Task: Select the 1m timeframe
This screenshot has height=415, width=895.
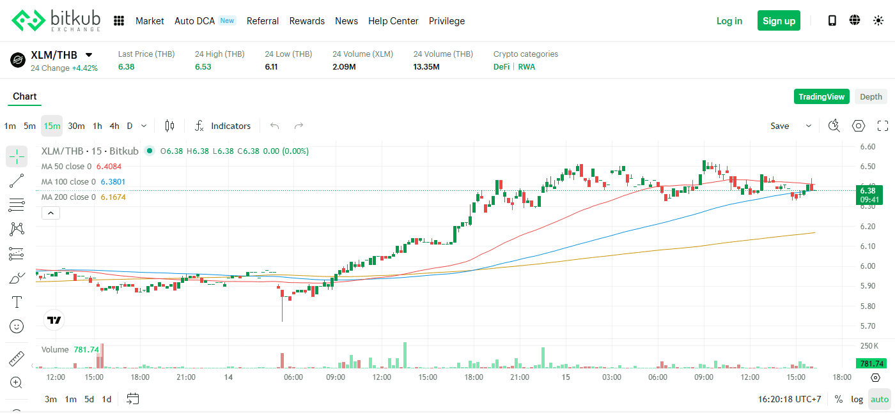Action: pos(10,126)
